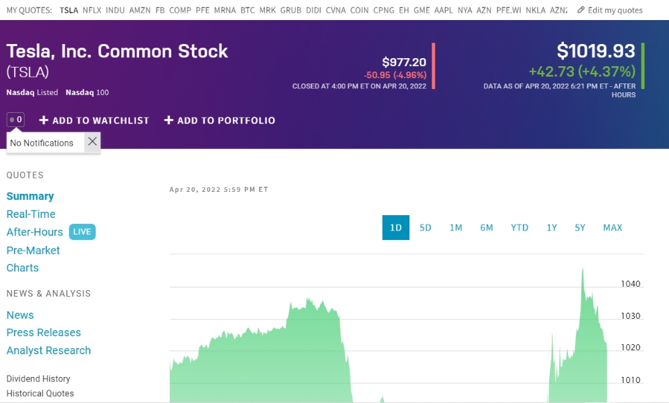Open MRK quote from My Quotes
Image resolution: width=669 pixels, height=403 pixels.
pyautogui.click(x=268, y=10)
